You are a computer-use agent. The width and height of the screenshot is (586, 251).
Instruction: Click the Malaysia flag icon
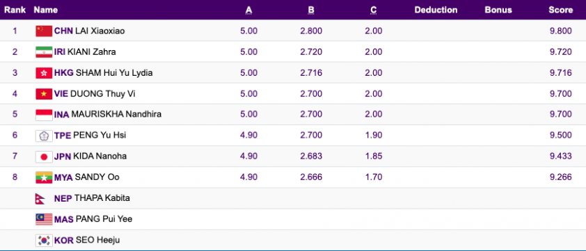point(44,219)
